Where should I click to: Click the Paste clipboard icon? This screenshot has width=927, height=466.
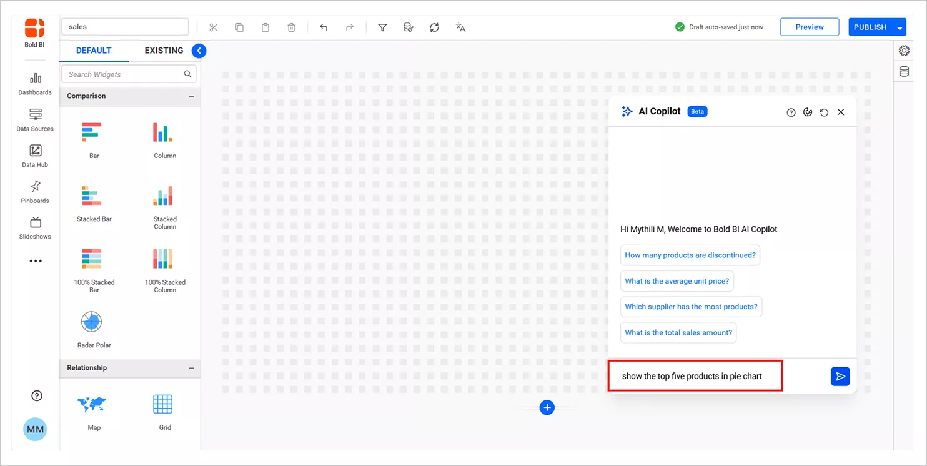click(265, 27)
